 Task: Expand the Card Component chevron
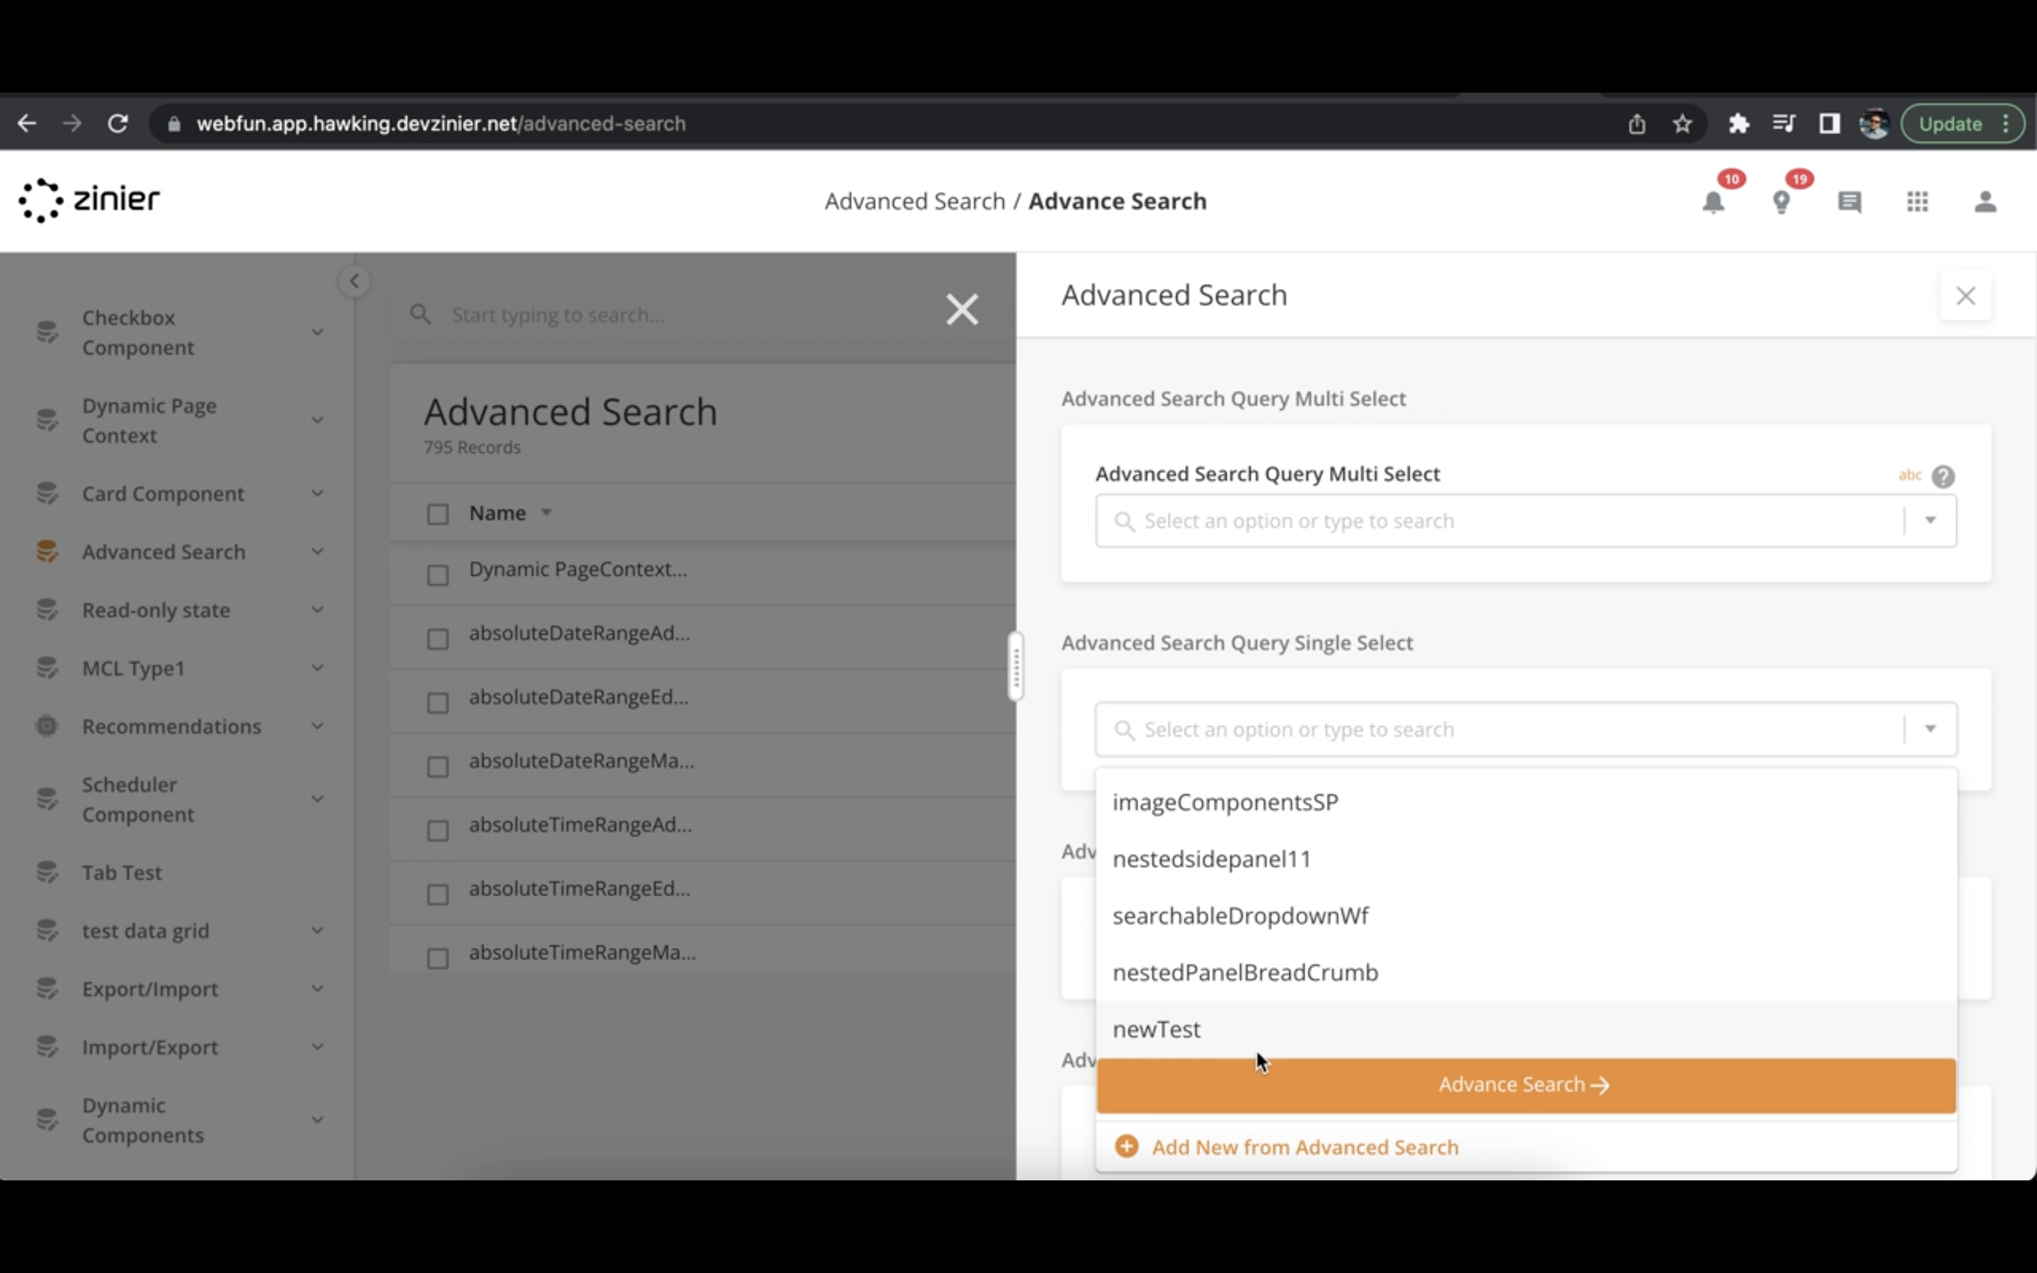pos(317,493)
